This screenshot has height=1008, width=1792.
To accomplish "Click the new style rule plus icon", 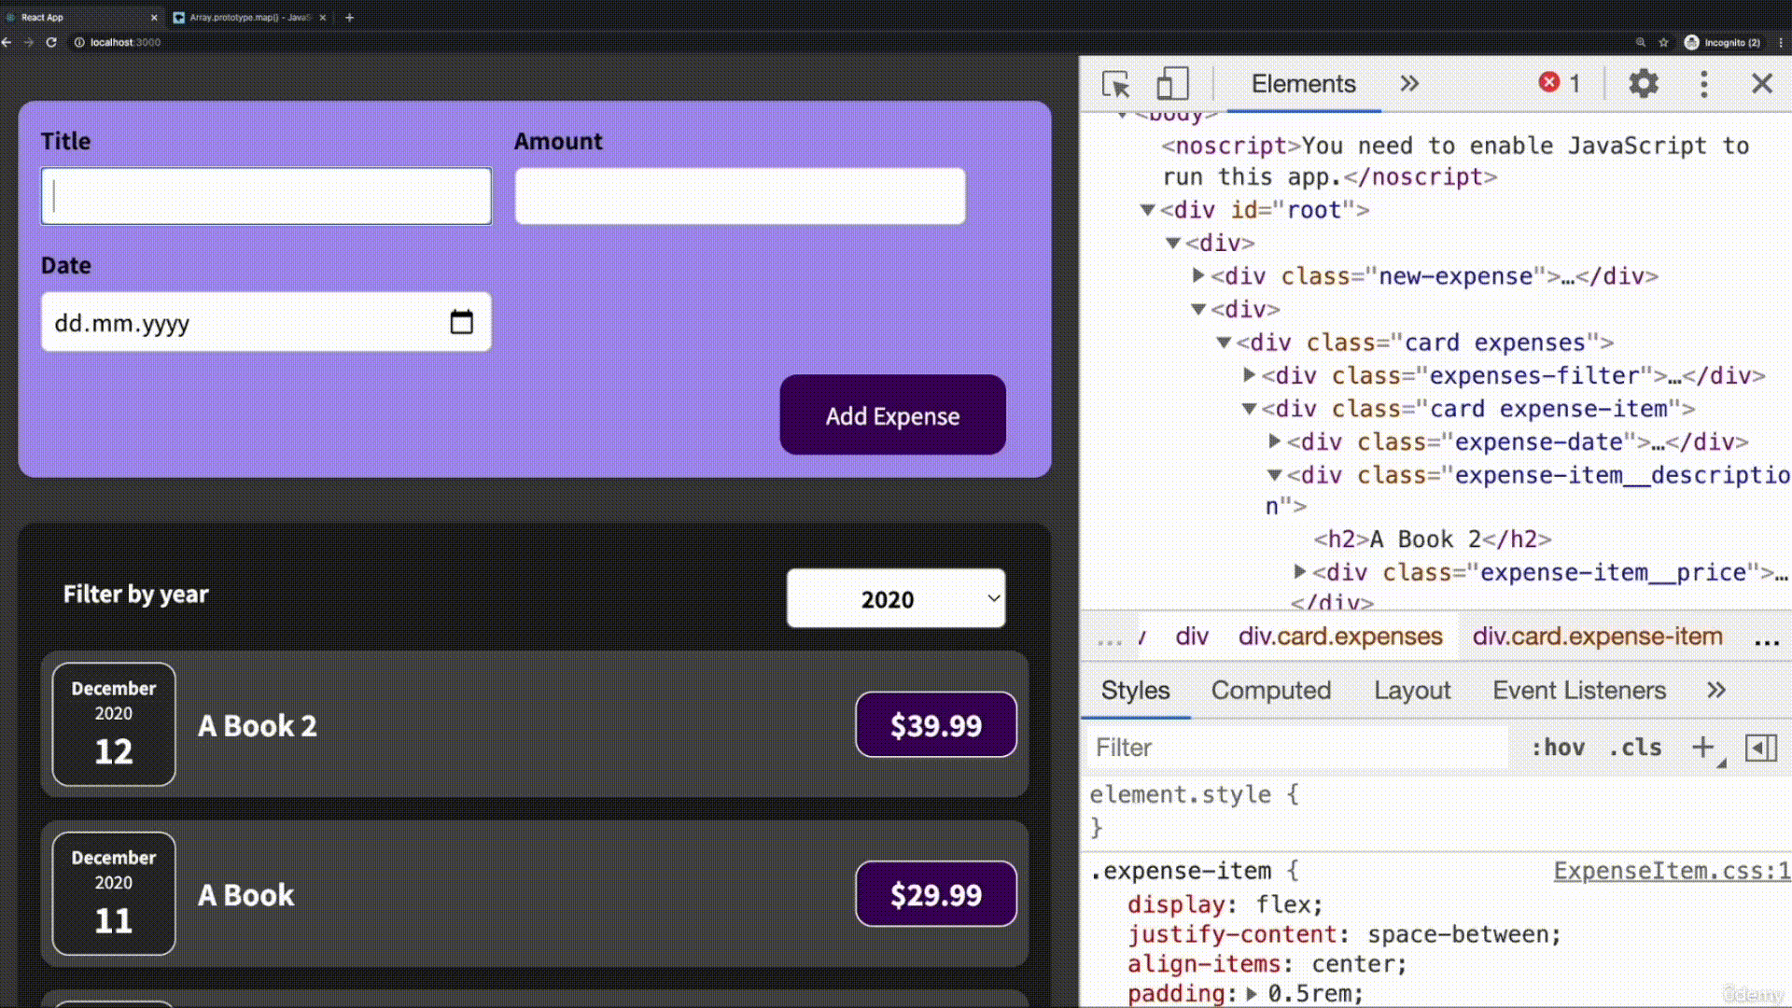I will click(x=1702, y=748).
